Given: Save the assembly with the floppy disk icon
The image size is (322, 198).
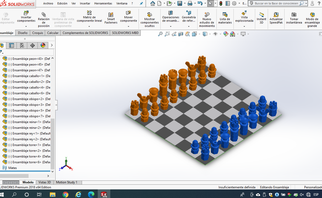Looking at the screenshot, I should [180, 3].
